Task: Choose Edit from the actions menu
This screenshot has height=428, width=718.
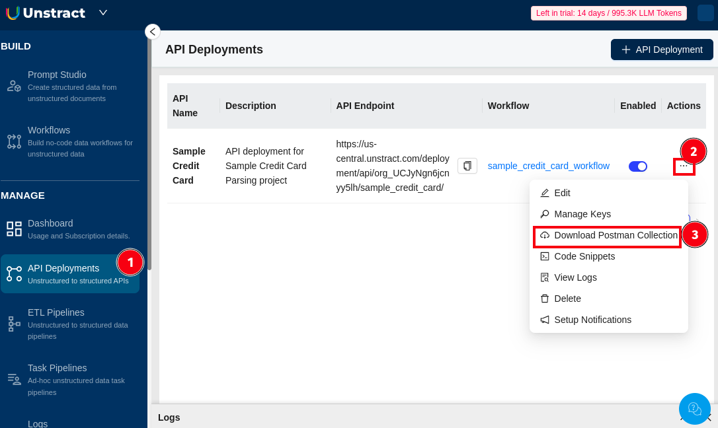Action: pyautogui.click(x=608, y=193)
